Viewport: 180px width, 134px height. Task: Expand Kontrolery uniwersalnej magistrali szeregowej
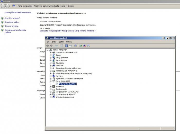(x=51, y=73)
